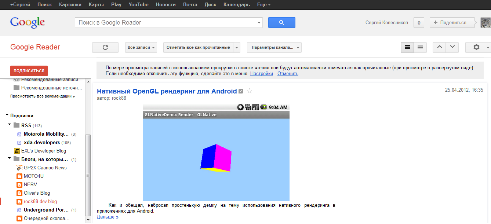
Task: Go to next item with down arrow
Action: [452, 47]
